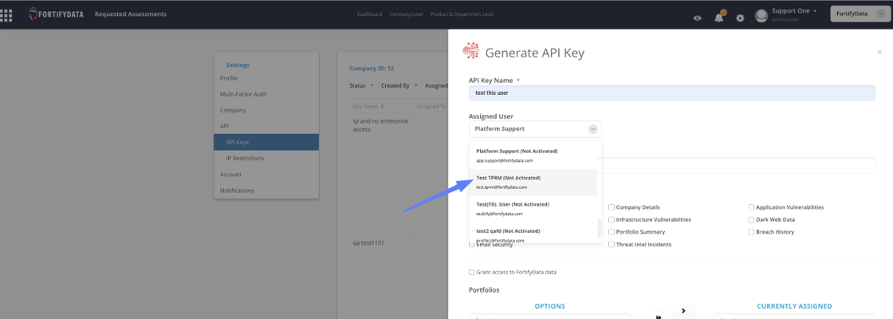
Task: Open the Assigned User dropdown
Action: (535, 128)
